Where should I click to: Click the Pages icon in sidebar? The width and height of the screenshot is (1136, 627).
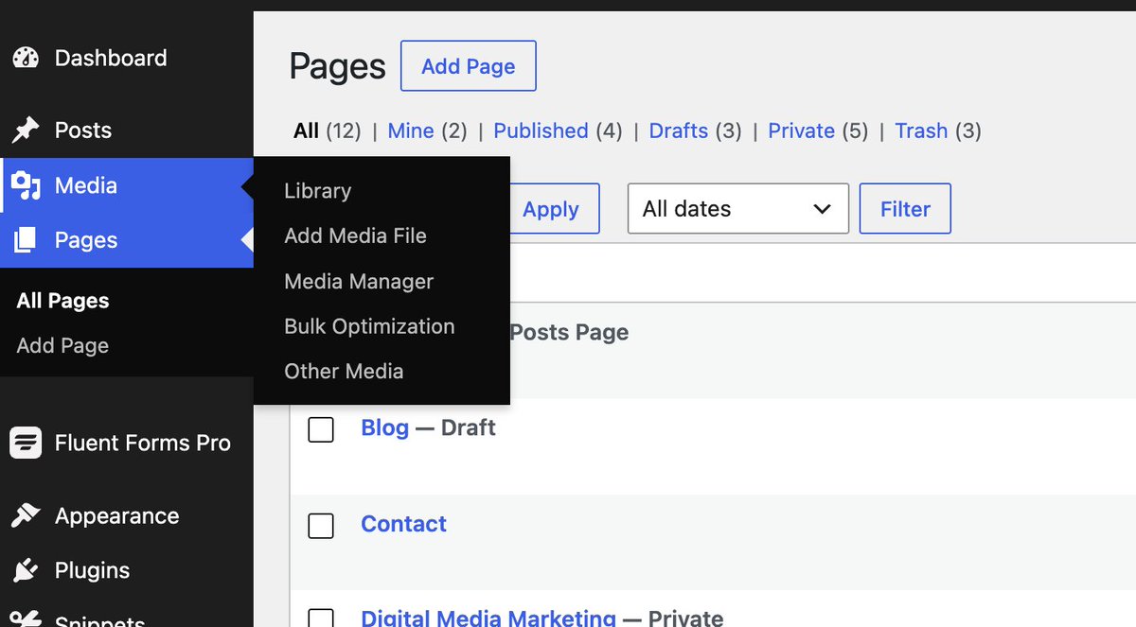coord(26,240)
